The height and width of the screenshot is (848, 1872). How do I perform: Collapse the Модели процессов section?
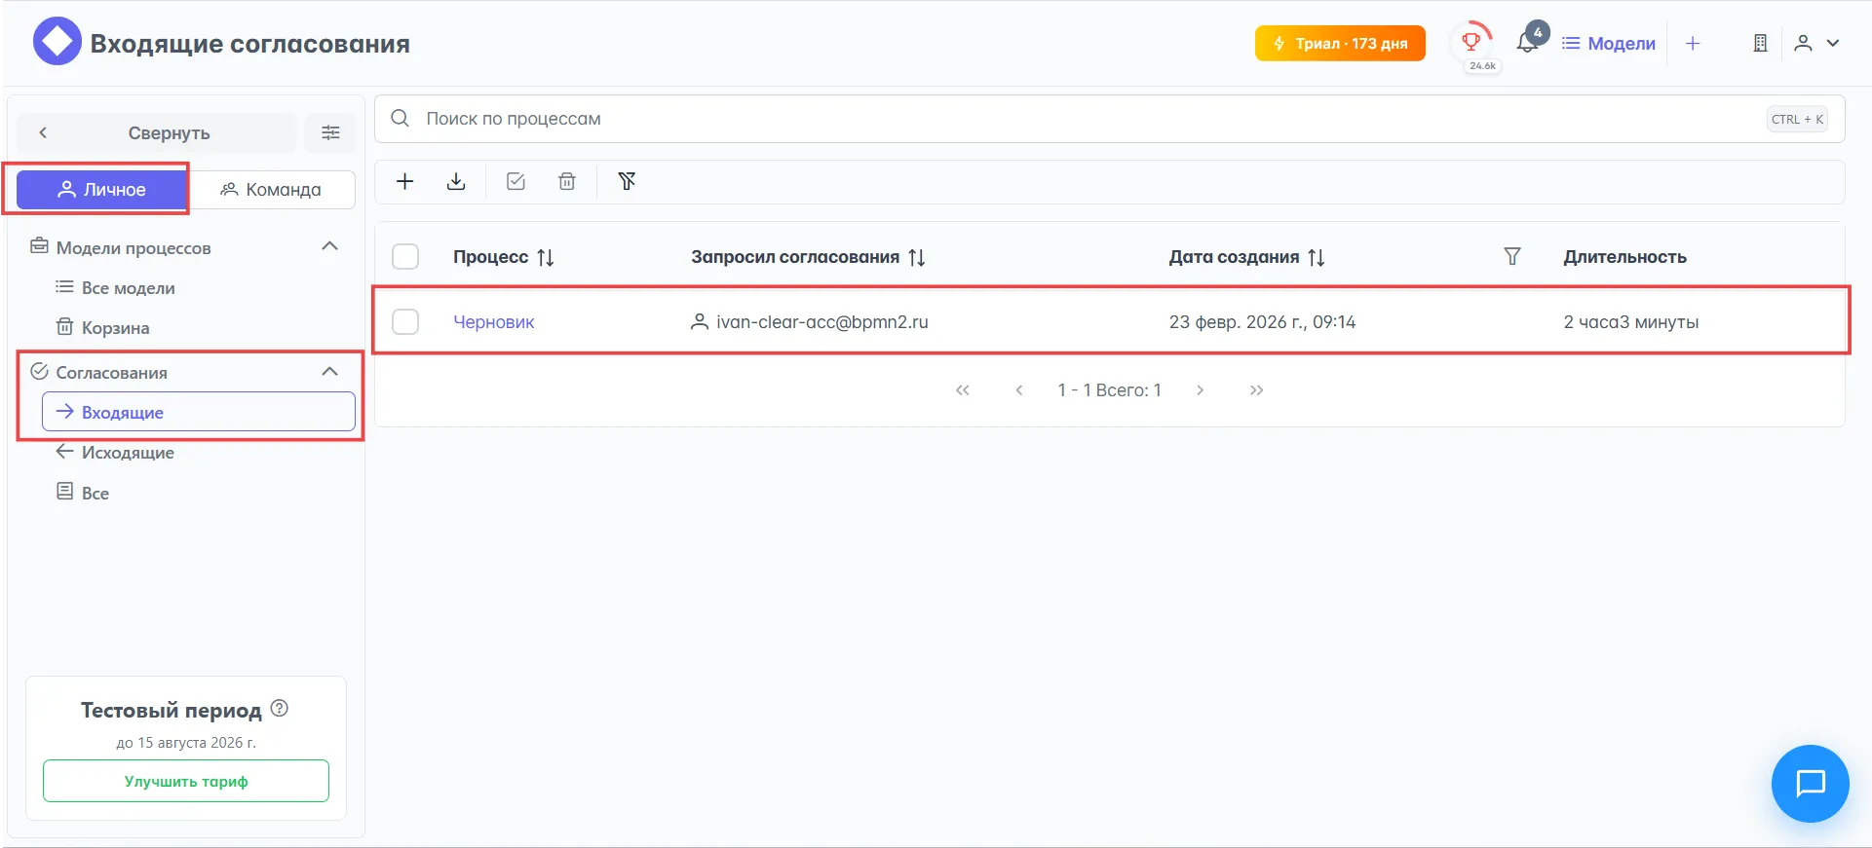click(329, 247)
